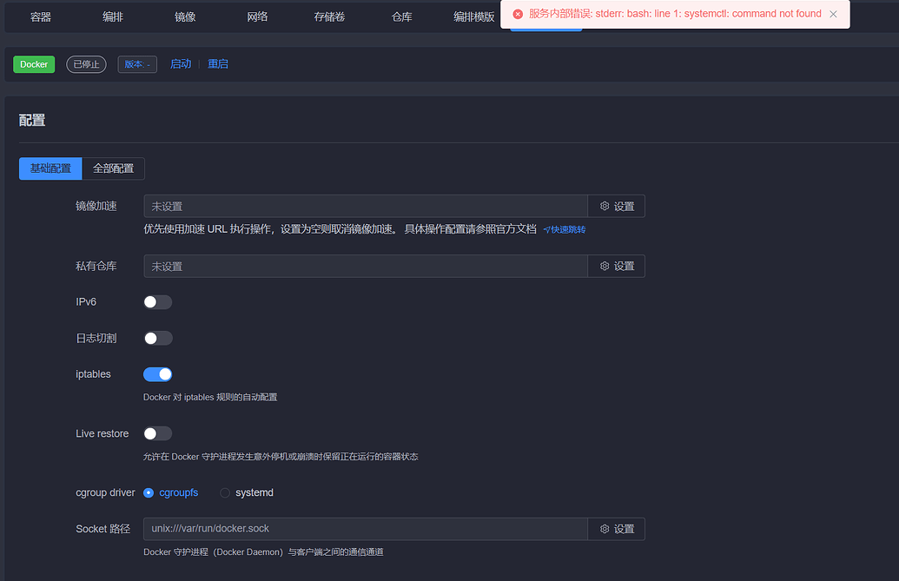The width and height of the screenshot is (899, 581).
Task: Click the 版本 tag
Action: tap(137, 64)
